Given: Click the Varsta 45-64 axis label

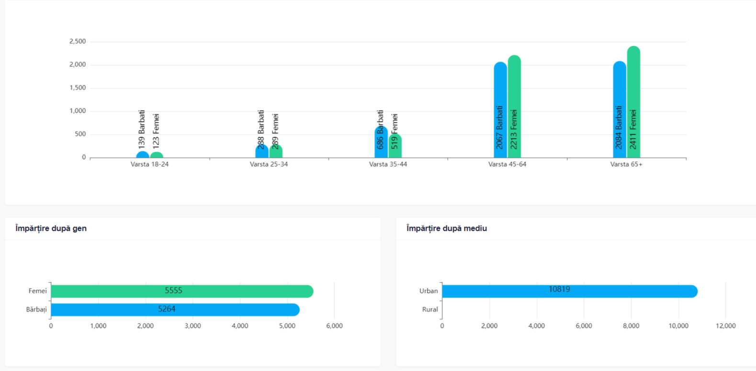Looking at the screenshot, I should click(507, 164).
